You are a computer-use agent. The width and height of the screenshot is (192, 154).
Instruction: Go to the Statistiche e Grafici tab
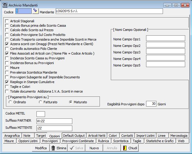[x=160, y=141]
